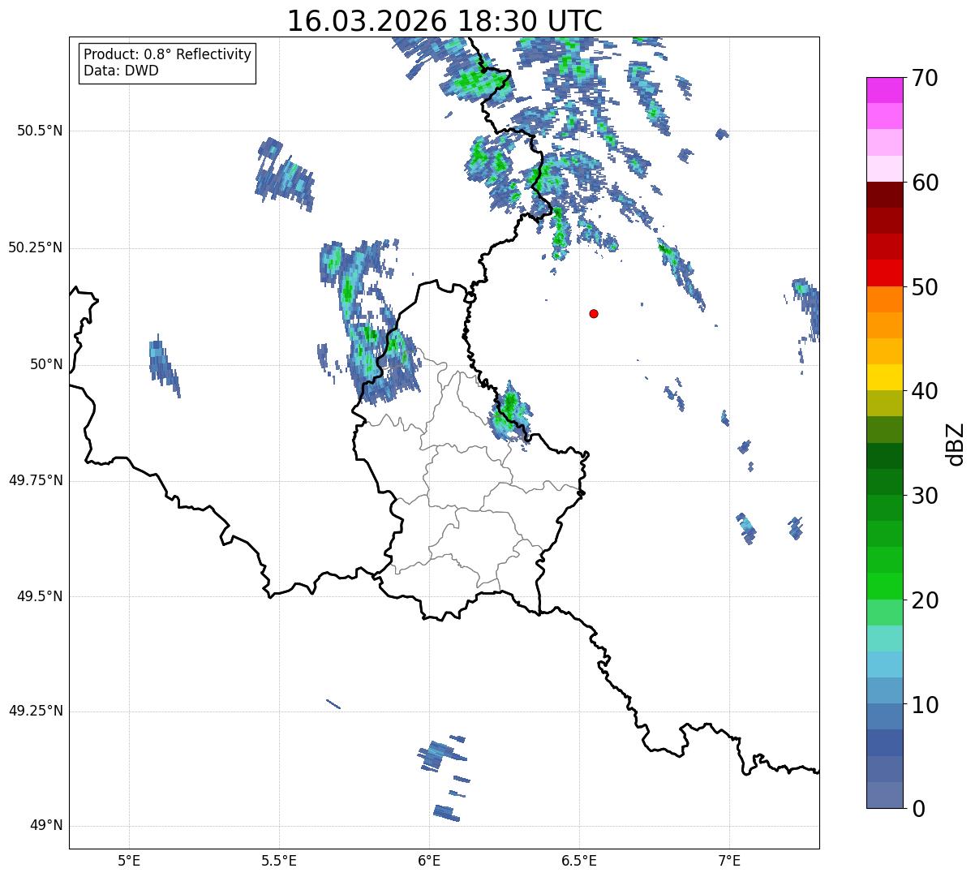Click the title "16.03.2026 18:30 UTC"
The width and height of the screenshot is (975, 877).
[x=445, y=20]
